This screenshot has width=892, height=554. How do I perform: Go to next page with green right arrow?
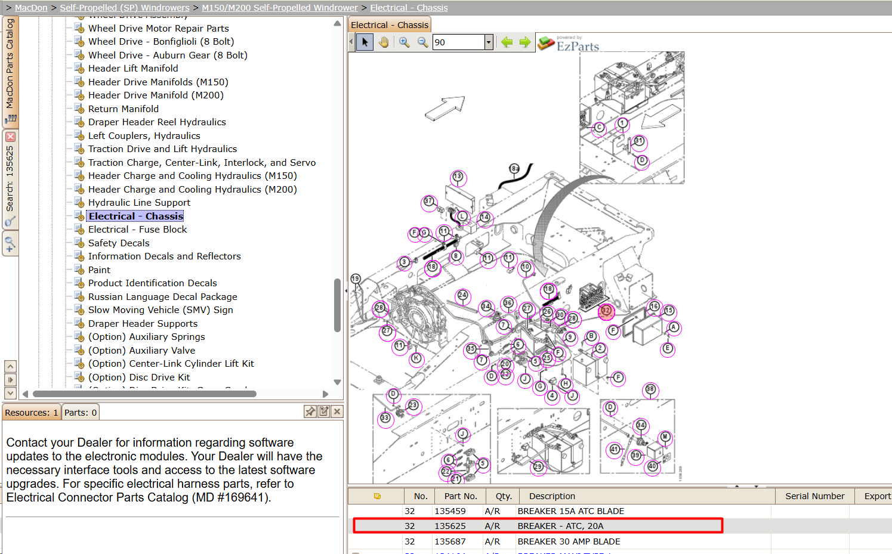(525, 42)
